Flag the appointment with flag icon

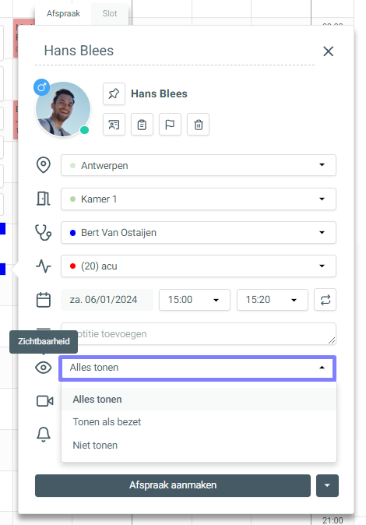tap(170, 125)
